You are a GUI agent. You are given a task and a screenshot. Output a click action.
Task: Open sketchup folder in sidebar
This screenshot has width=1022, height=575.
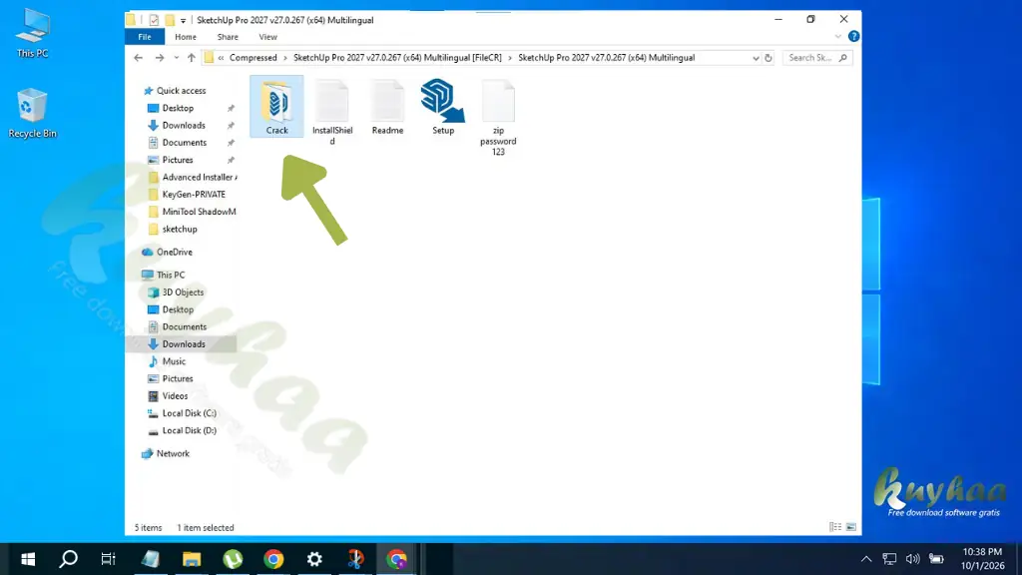(x=173, y=230)
